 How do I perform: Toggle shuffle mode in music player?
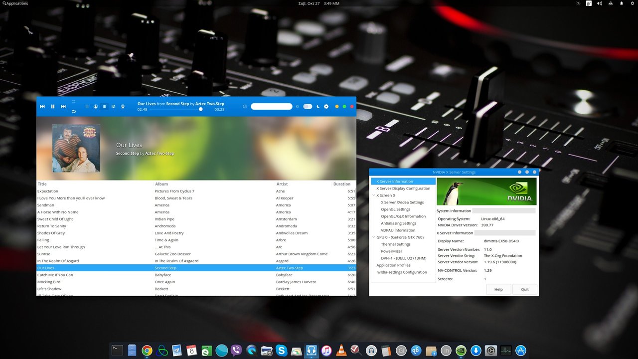(x=74, y=101)
